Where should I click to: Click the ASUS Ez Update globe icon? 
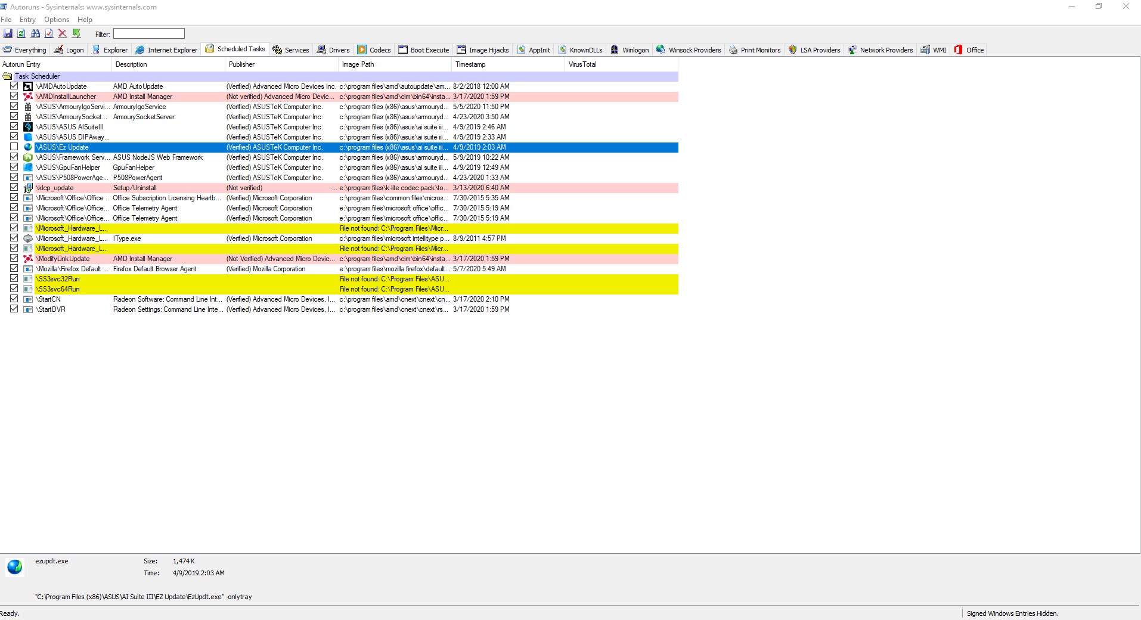coord(28,147)
